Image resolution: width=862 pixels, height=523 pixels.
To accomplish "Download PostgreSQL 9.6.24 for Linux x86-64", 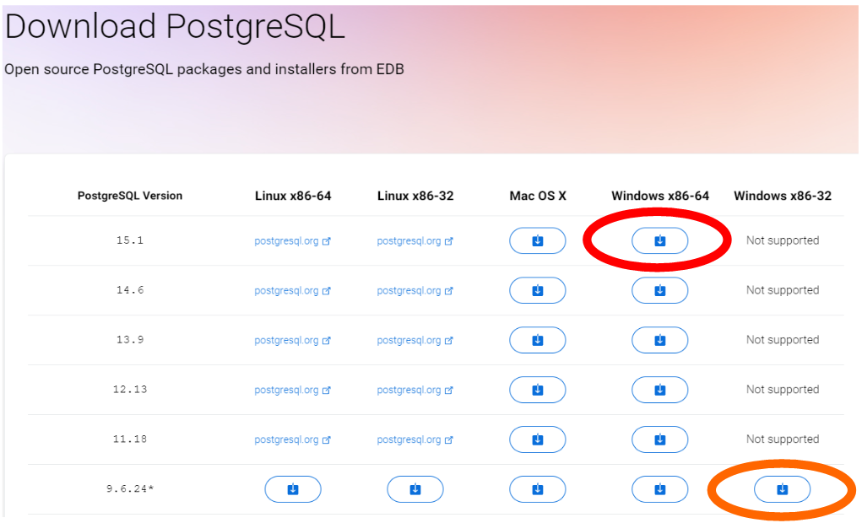I will [x=292, y=489].
